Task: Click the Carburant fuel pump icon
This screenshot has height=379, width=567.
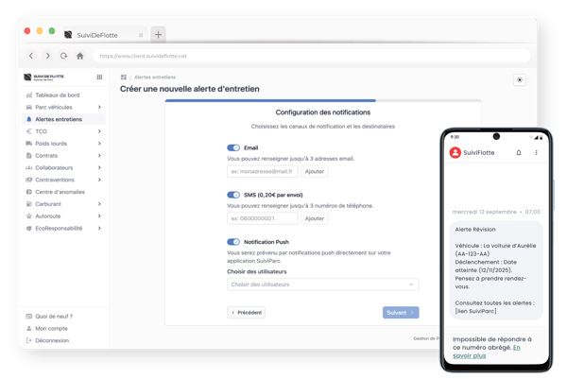Action: point(29,204)
